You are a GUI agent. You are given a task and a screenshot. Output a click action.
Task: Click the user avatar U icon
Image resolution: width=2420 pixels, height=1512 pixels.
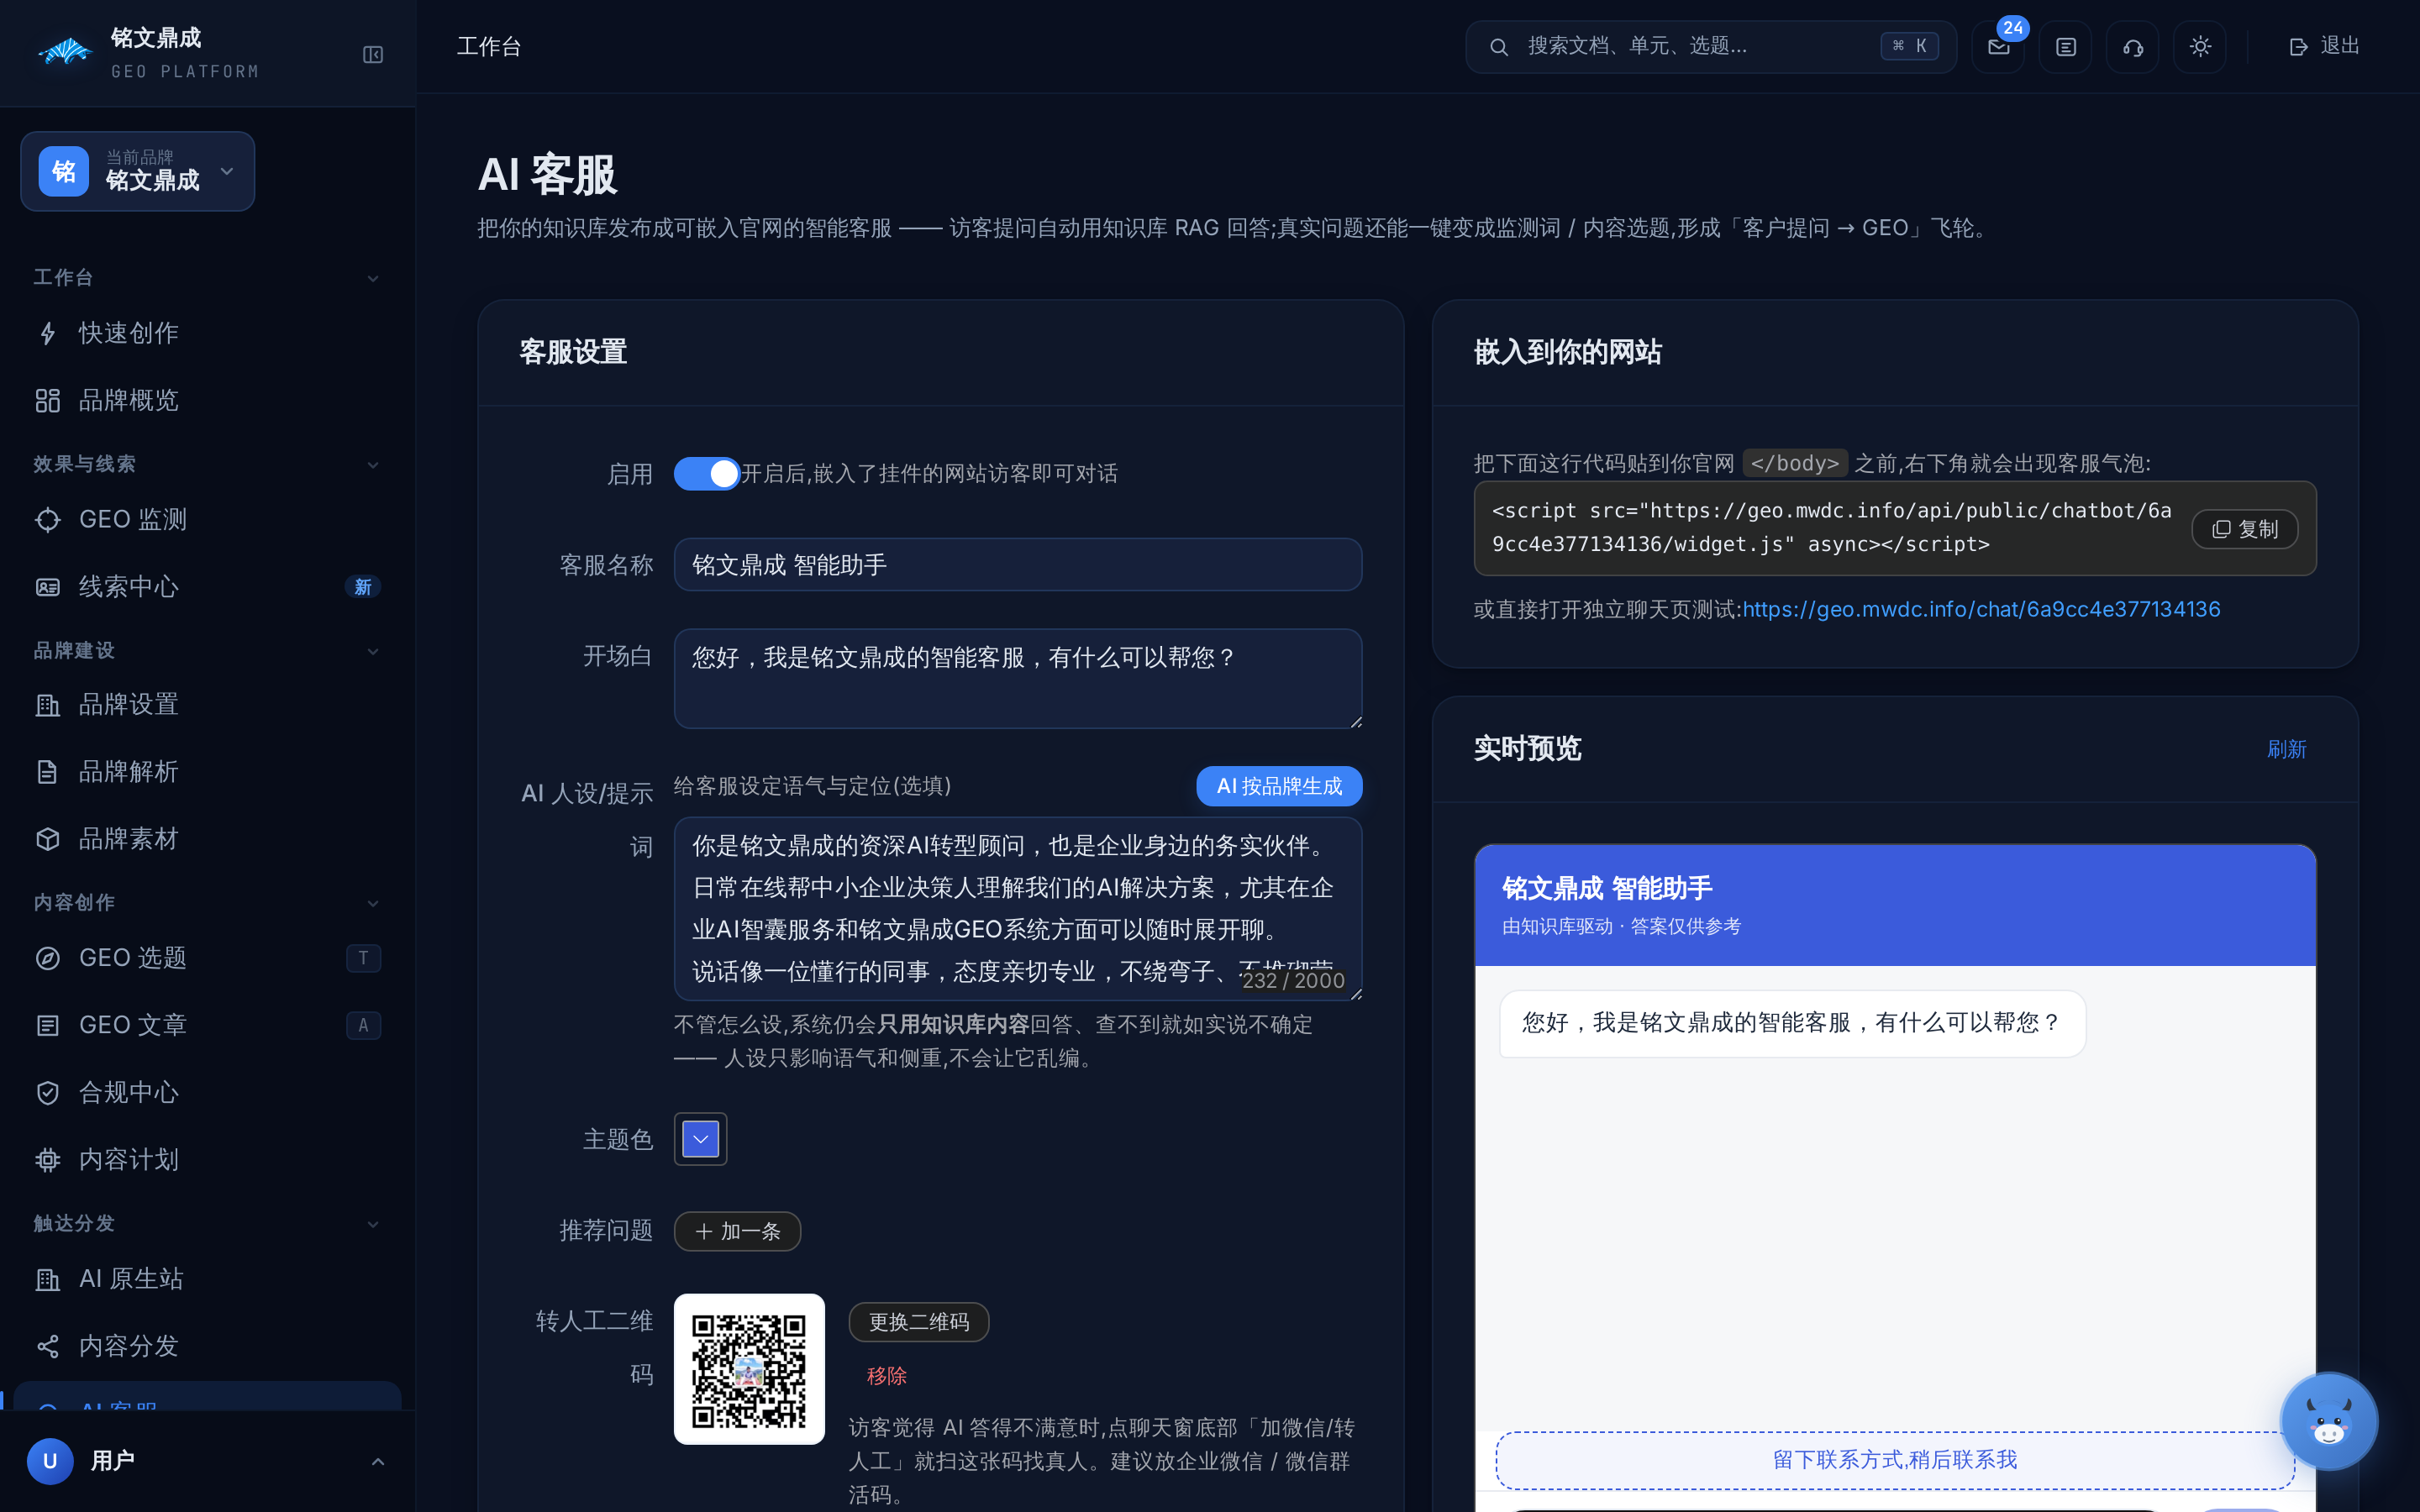point(50,1461)
